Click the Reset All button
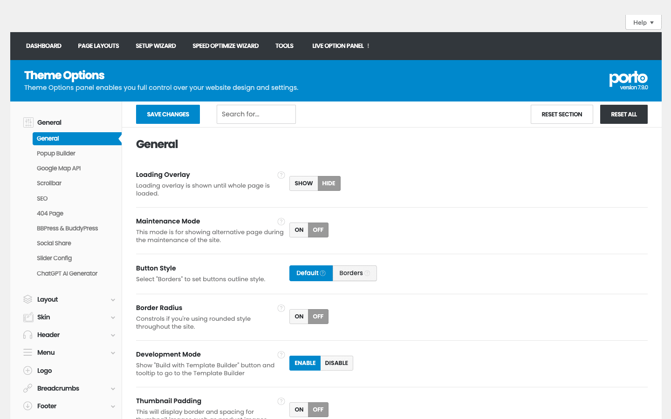The image size is (671, 419). click(624, 115)
